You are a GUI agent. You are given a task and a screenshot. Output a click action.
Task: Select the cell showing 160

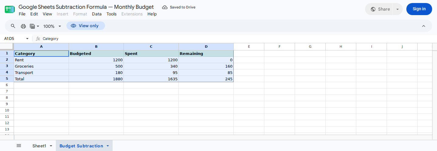[206, 66]
